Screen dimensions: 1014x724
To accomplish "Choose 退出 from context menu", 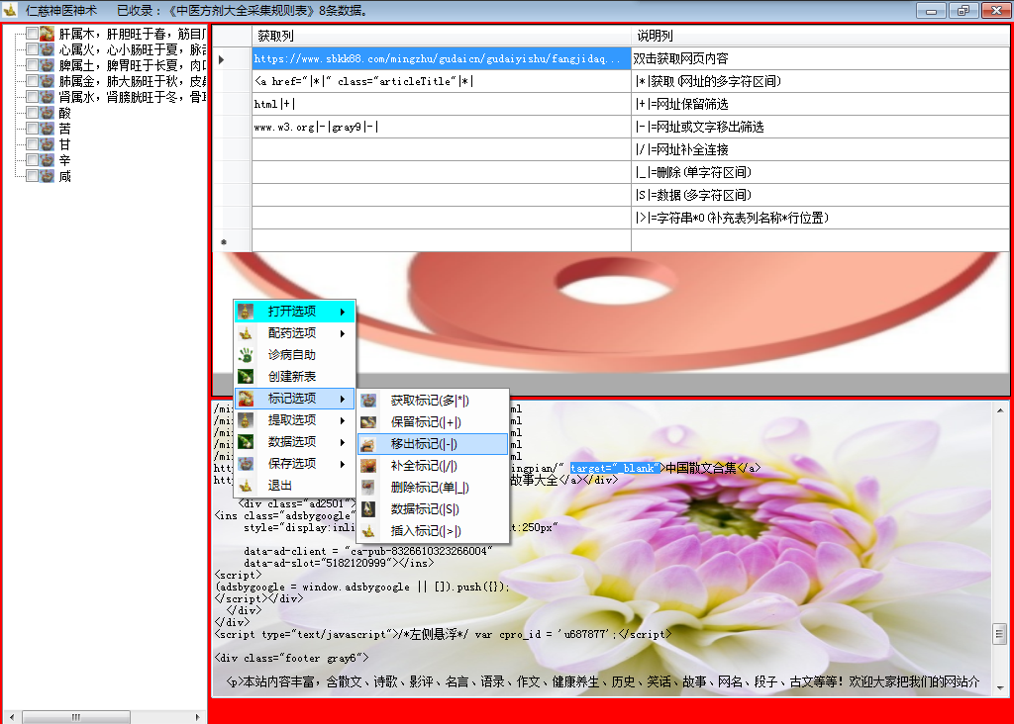I will [x=294, y=486].
